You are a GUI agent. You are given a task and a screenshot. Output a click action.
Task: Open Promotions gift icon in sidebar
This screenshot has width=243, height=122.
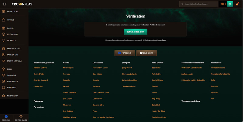click(x=3, y=12)
